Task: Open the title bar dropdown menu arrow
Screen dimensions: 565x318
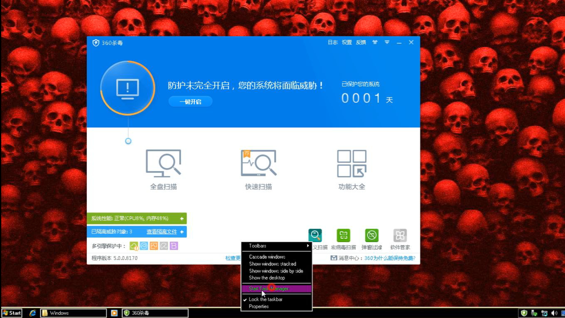Action: (387, 42)
